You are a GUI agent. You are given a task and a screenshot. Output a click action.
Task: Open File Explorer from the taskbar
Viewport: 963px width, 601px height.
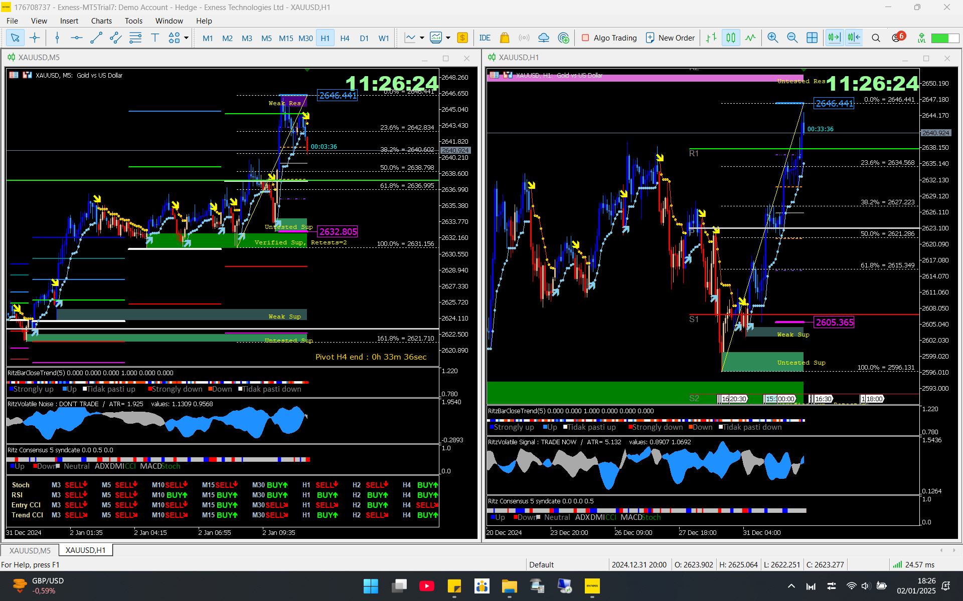click(509, 586)
